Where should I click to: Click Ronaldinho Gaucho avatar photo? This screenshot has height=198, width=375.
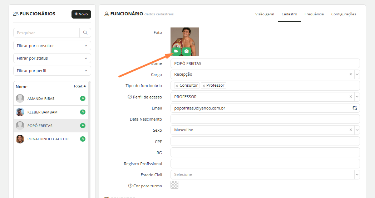click(20, 139)
